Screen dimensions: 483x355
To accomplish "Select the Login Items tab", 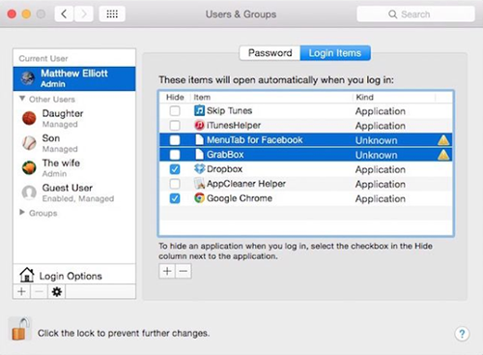I will pyautogui.click(x=335, y=53).
